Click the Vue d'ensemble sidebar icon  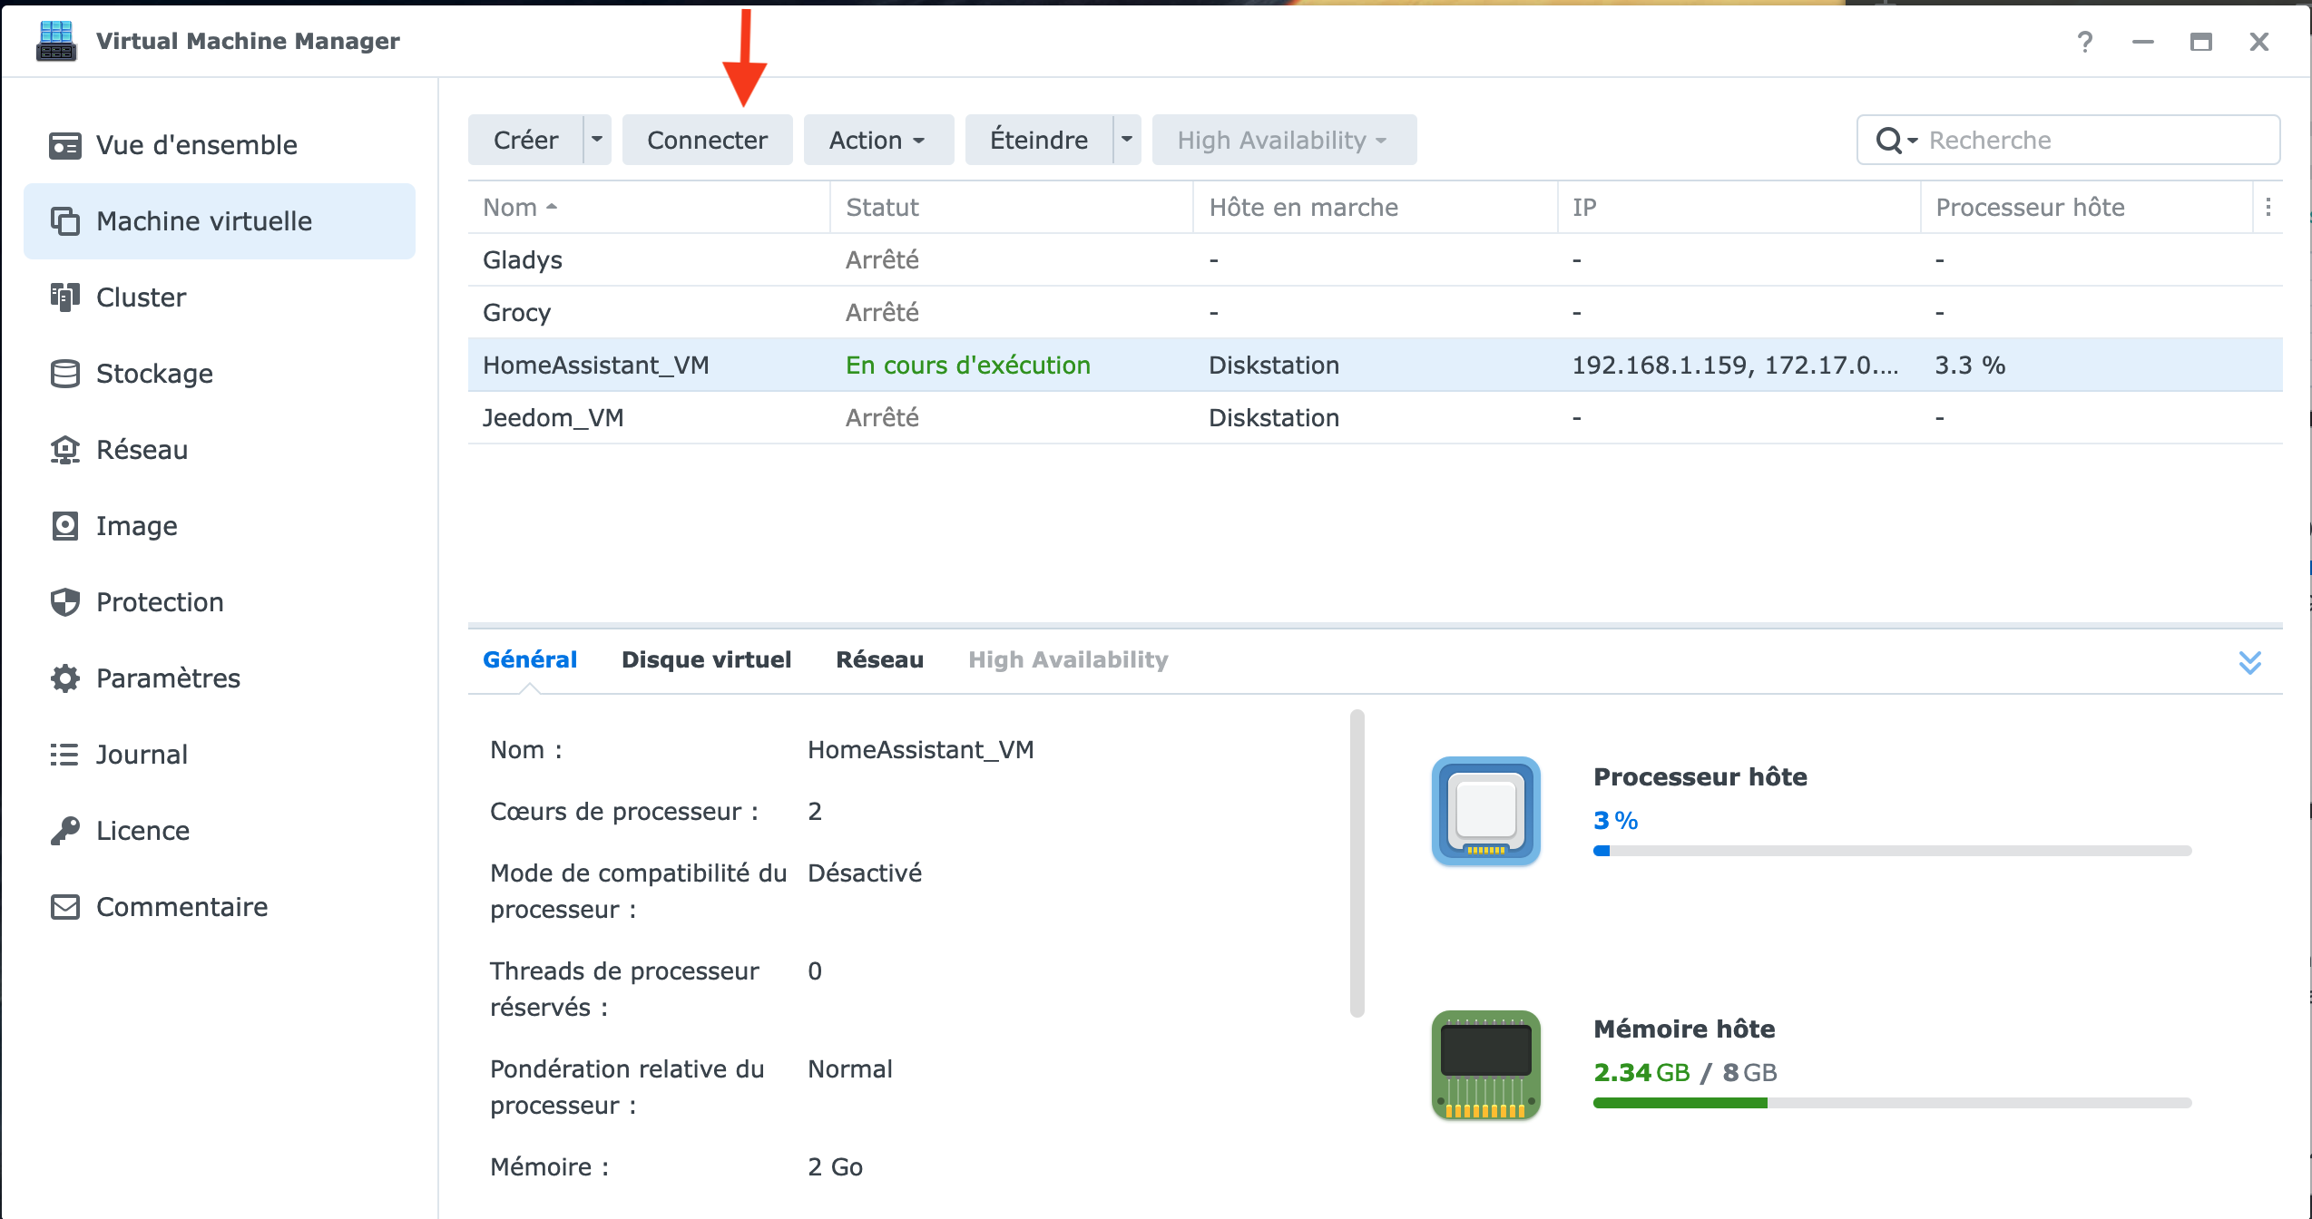64,145
